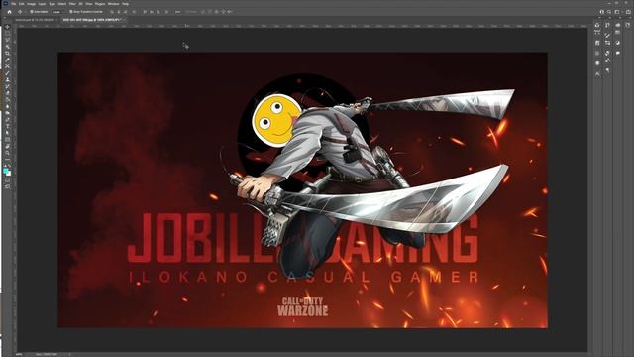The width and height of the screenshot is (634, 357).
Task: Select the Gradient tool
Action: coord(7,99)
